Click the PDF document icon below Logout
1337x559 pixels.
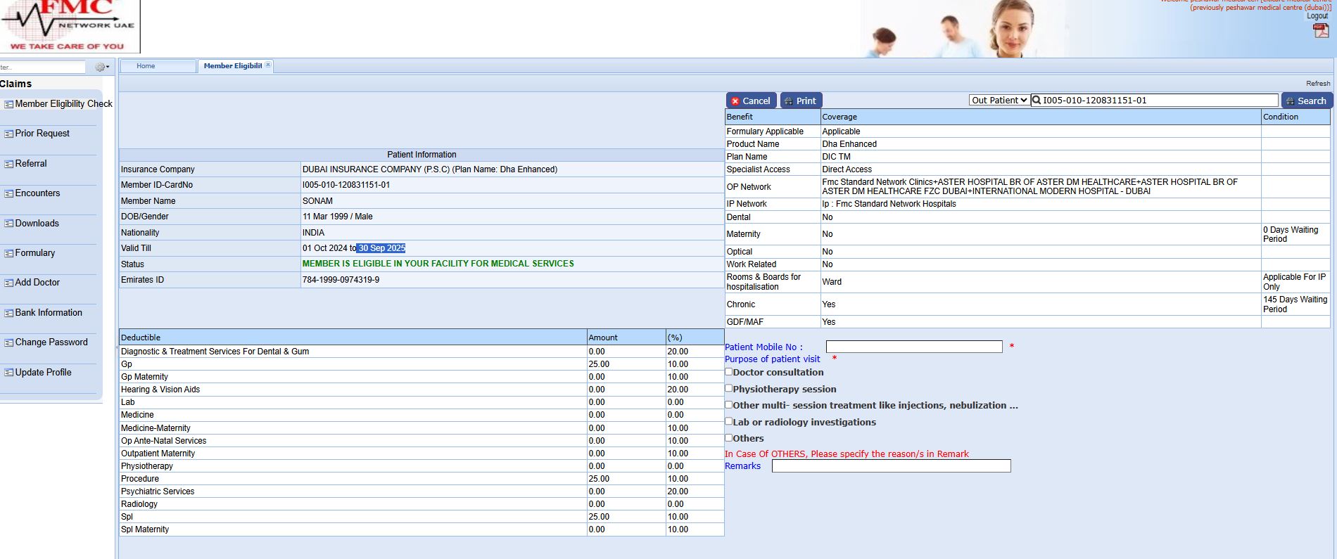tap(1320, 30)
